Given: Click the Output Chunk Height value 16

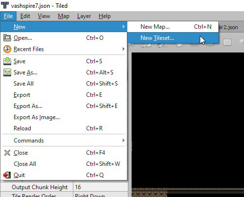Looking at the screenshot, I should pos(101,187).
